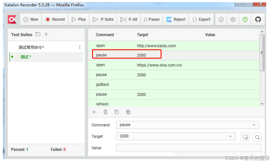The height and width of the screenshot is (163, 274).
Task: Start recording with the Record button
Action: (x=55, y=19)
